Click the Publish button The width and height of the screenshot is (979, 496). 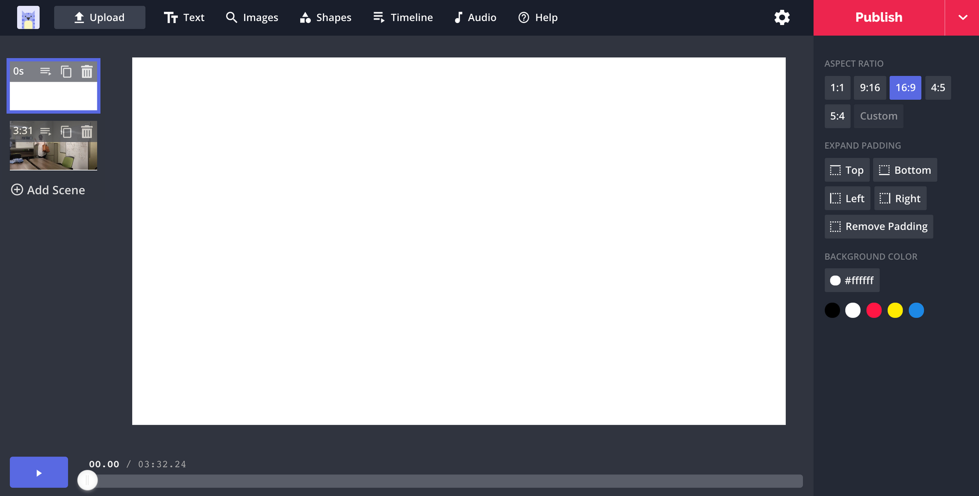[878, 17]
